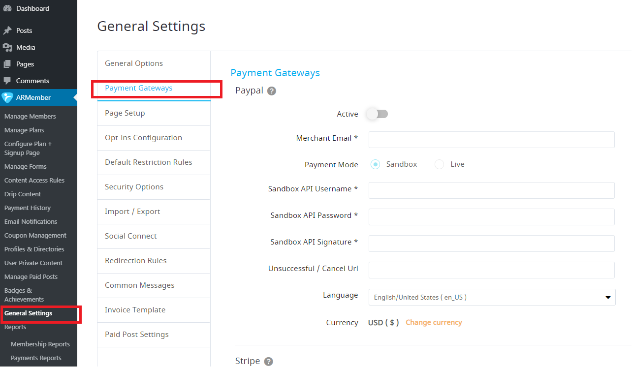Go to Payments Reports

36,358
